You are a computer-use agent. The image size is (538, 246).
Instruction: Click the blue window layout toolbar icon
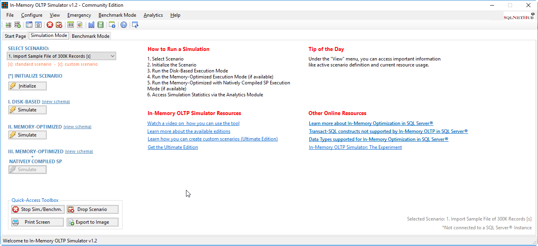pos(29,25)
